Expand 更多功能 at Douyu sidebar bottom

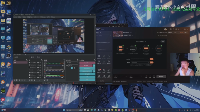click(x=101, y=81)
